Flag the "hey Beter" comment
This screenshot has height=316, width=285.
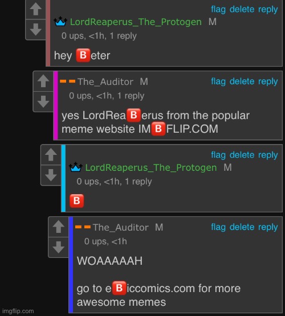[x=218, y=9]
